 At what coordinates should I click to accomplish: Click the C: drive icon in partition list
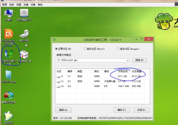tap(58, 82)
